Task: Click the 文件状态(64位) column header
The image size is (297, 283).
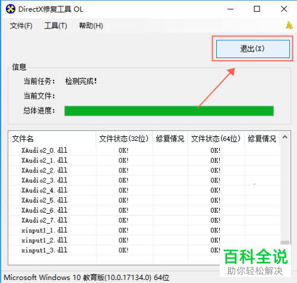Action: tap(216, 139)
